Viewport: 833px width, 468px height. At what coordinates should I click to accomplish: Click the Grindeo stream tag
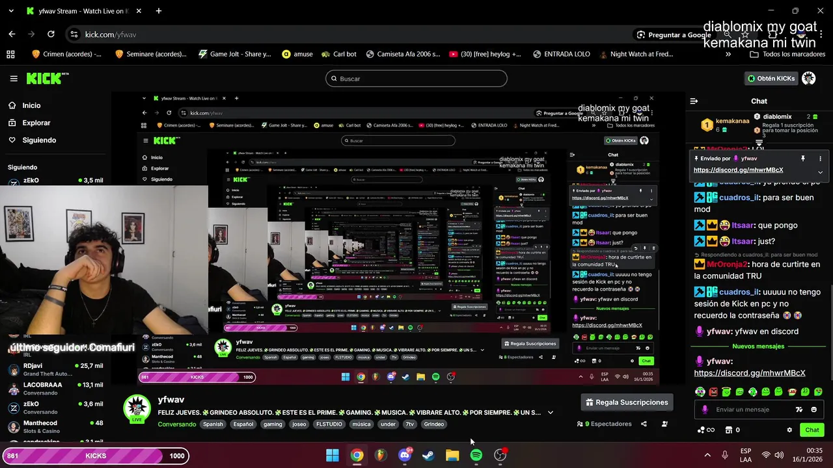tap(434, 424)
